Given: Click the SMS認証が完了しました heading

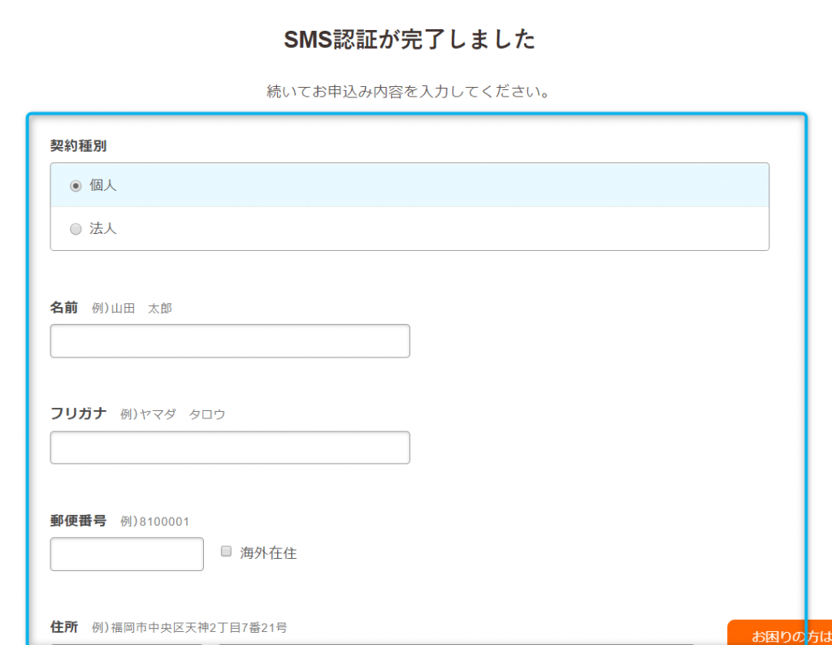Looking at the screenshot, I should 409,39.
